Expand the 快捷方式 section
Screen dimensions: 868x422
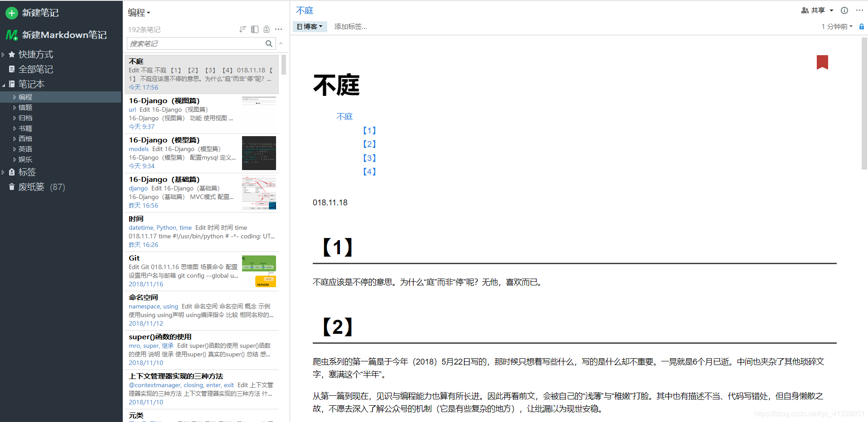[x=3, y=55]
